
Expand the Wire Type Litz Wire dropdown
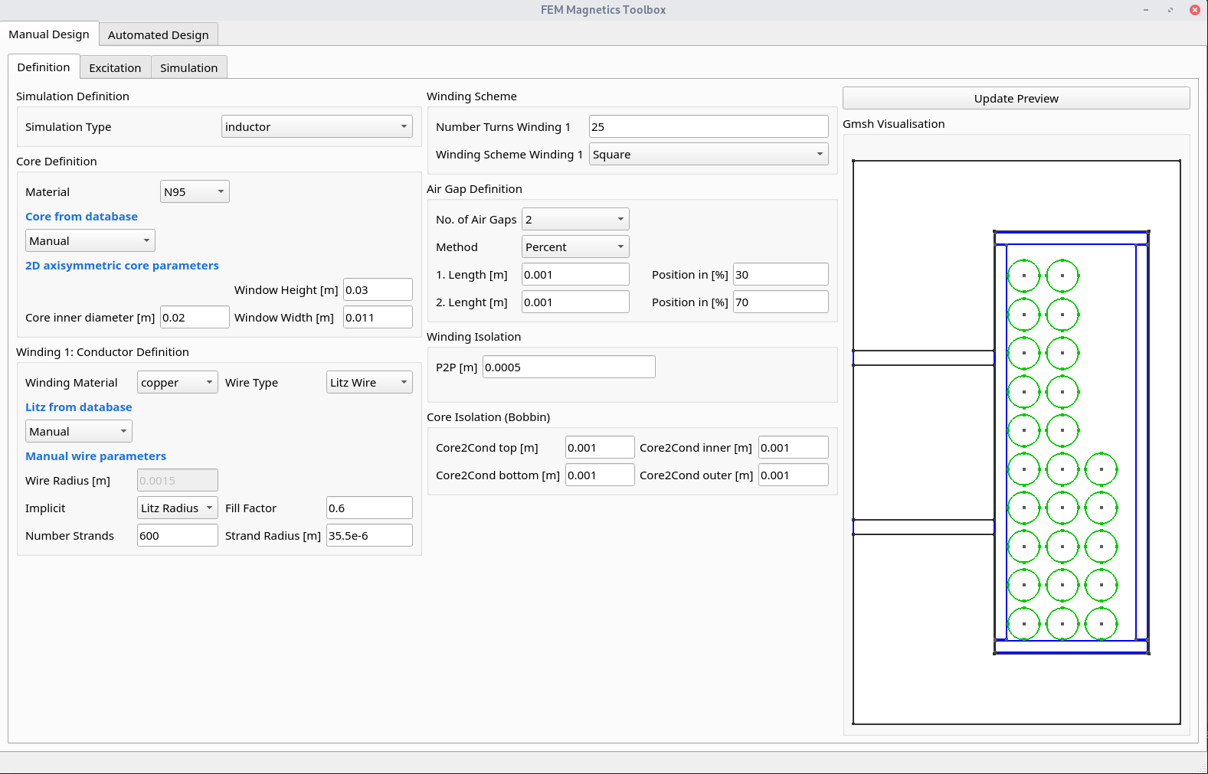click(369, 382)
